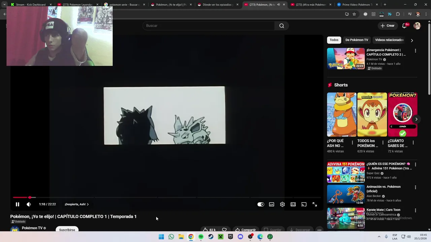Open the Windows Start menu

[x=161, y=237]
